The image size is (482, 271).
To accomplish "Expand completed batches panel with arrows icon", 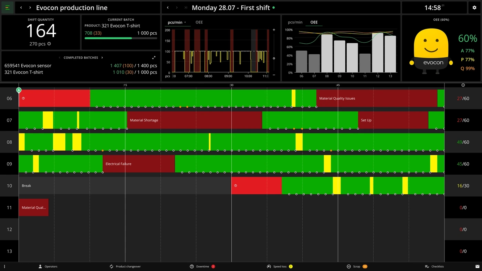I will pos(154,58).
